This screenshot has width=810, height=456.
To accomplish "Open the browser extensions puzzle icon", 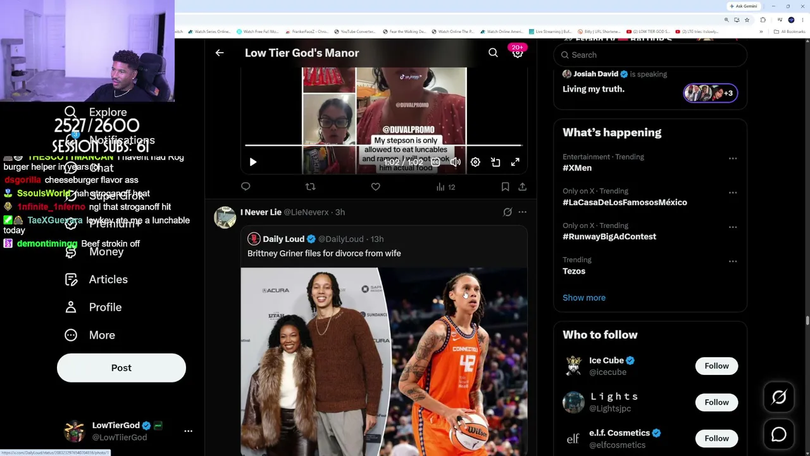I will pos(763,20).
